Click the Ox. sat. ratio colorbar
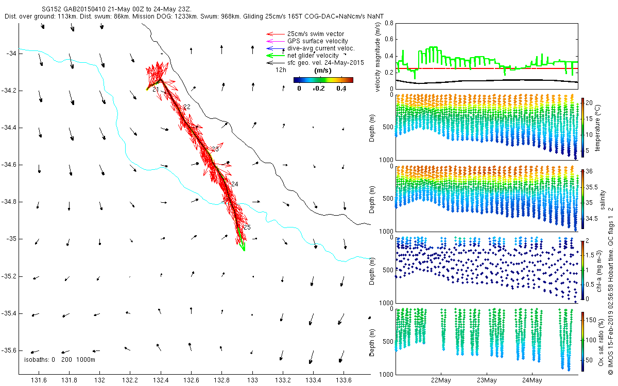This screenshot has height=386, width=618. (583, 342)
